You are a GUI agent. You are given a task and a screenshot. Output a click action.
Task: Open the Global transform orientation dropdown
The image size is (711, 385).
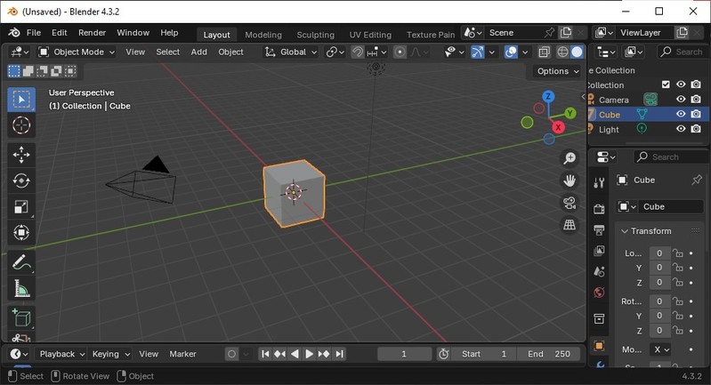291,52
